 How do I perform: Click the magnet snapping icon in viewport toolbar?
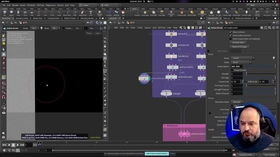tap(3, 97)
